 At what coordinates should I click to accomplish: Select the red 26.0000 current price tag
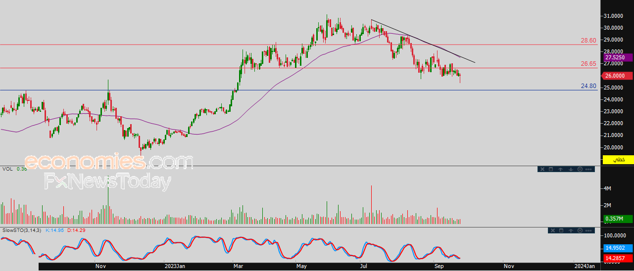coord(618,76)
